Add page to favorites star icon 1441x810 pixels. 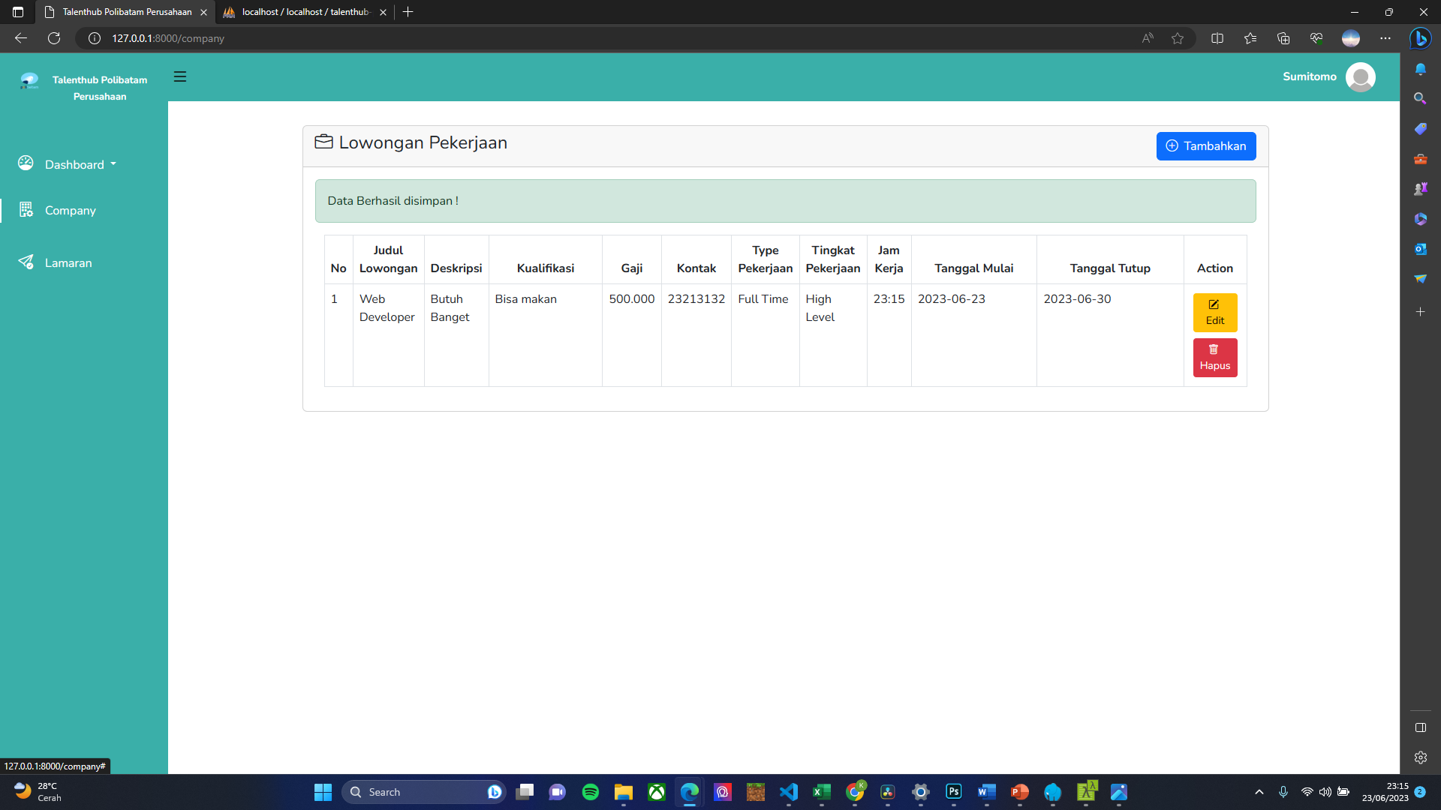point(1178,38)
